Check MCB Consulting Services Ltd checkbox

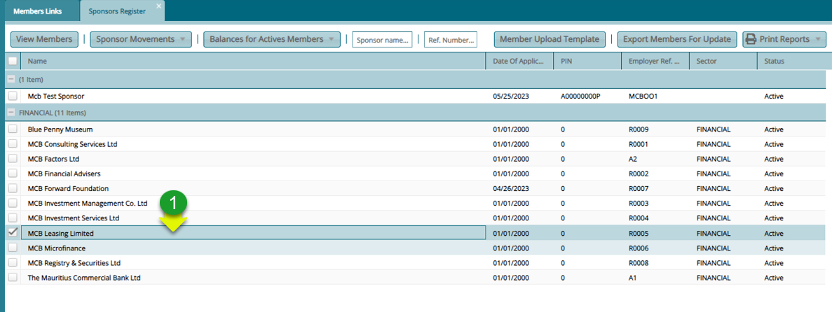pyautogui.click(x=13, y=144)
